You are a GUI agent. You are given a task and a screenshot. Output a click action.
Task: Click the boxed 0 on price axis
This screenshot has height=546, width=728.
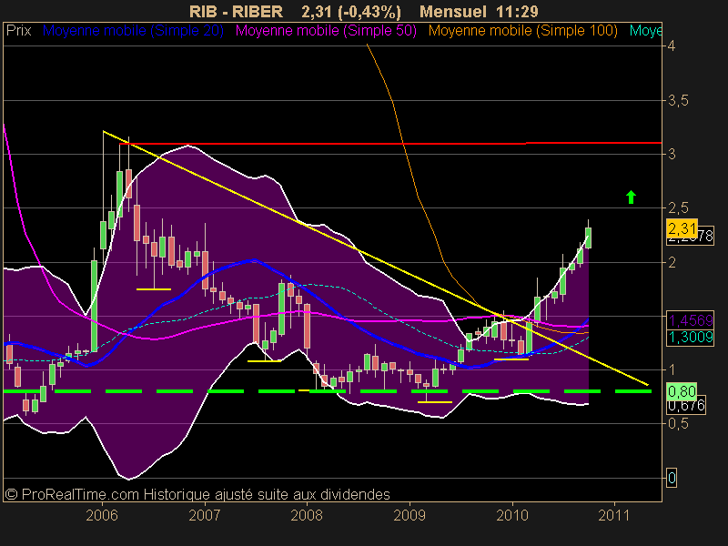(672, 478)
